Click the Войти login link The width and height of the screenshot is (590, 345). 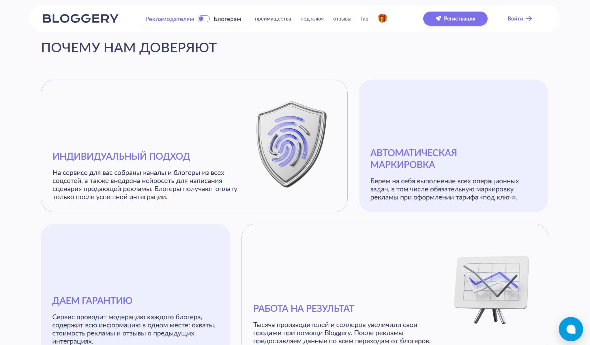pos(515,18)
